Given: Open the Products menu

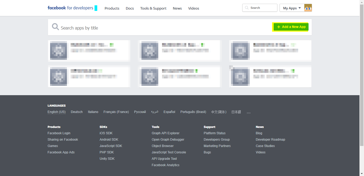Looking at the screenshot, I should (x=112, y=8).
